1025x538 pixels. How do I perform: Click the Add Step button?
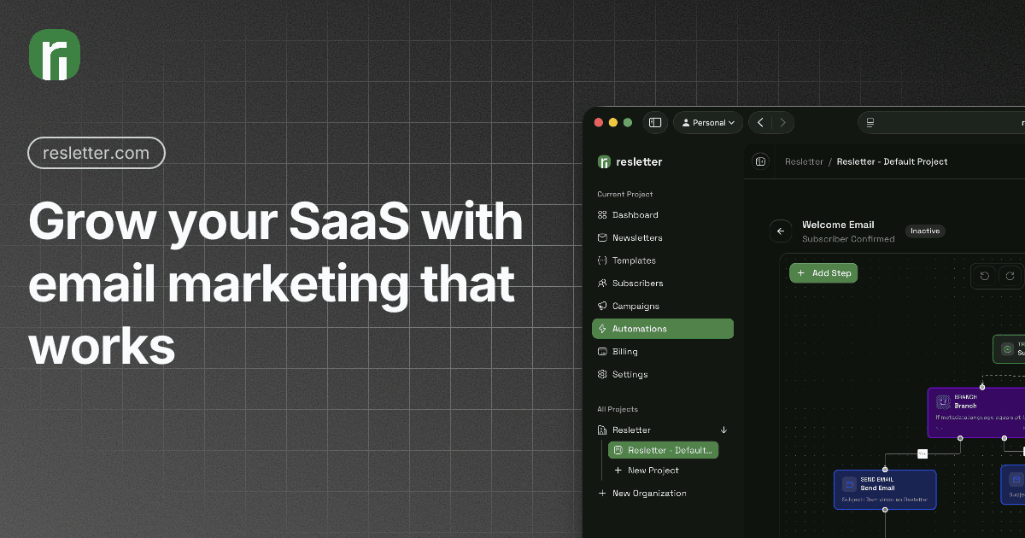(x=823, y=273)
